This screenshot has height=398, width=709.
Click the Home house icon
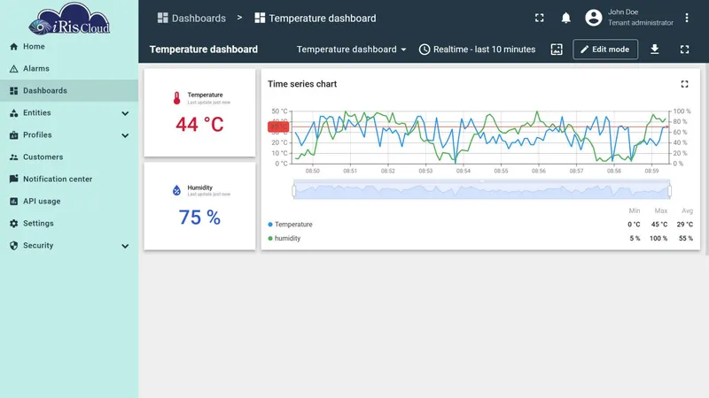[13, 47]
